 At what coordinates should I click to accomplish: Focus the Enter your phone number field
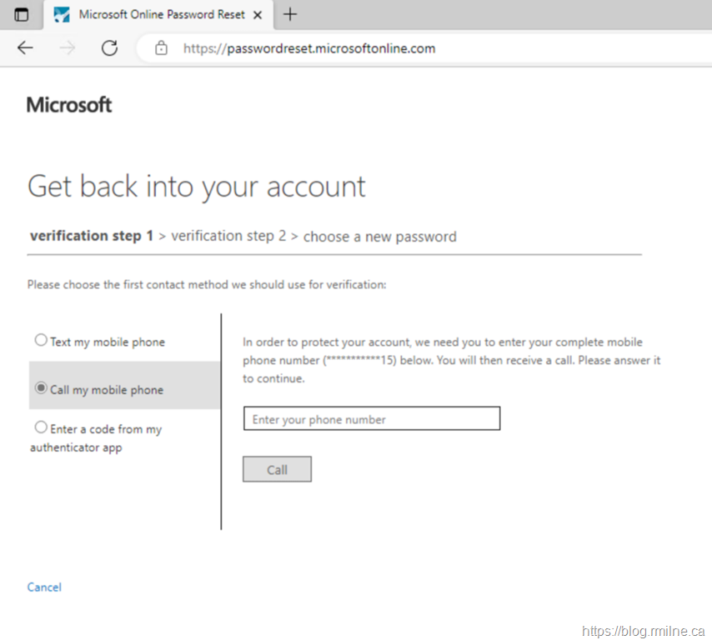371,419
